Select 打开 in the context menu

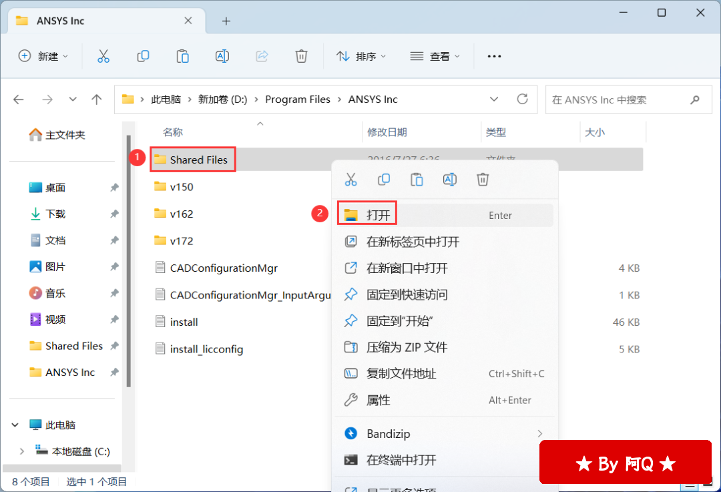(378, 215)
